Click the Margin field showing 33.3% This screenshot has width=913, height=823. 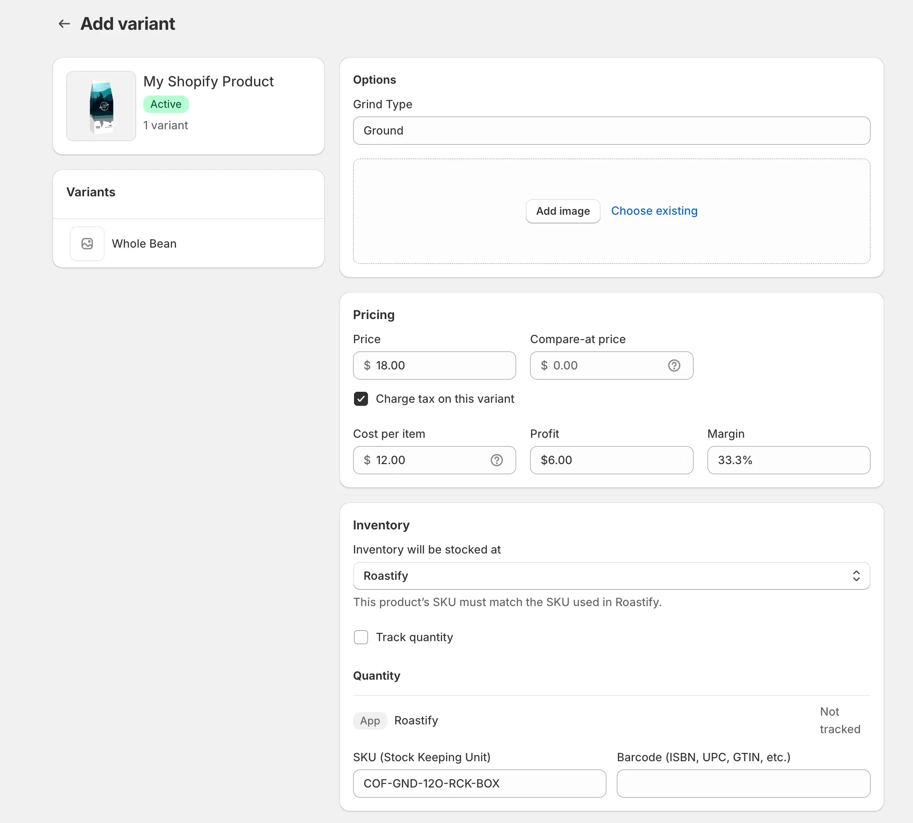click(x=788, y=460)
